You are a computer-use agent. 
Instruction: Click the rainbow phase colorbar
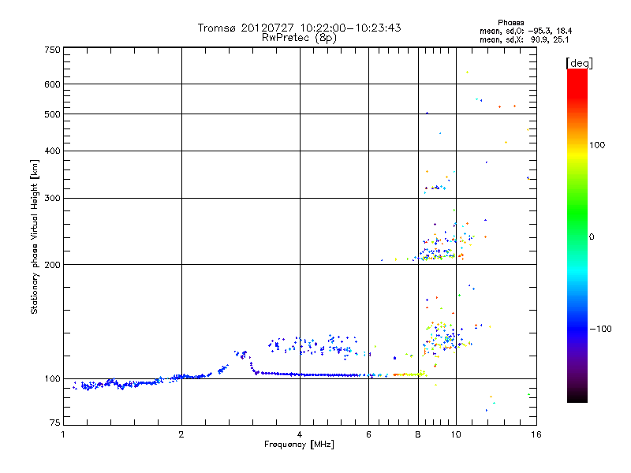(x=577, y=235)
